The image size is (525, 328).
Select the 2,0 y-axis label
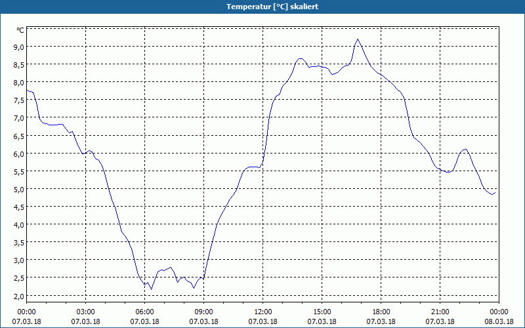(19, 296)
